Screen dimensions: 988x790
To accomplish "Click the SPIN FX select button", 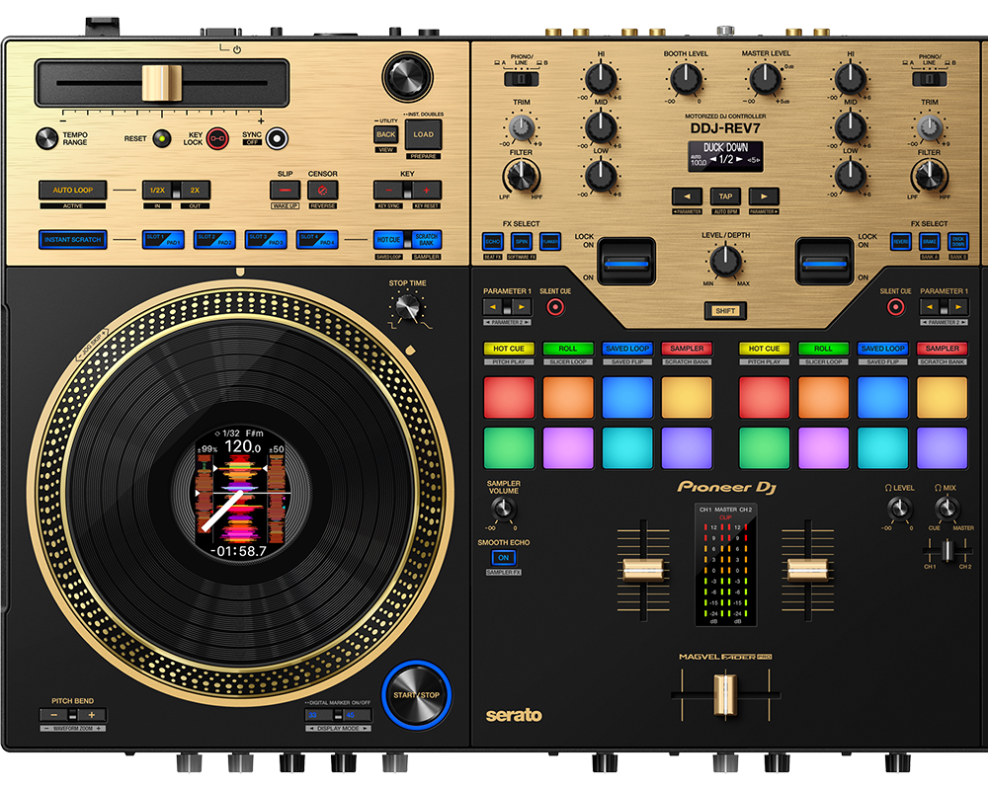I will [x=521, y=241].
